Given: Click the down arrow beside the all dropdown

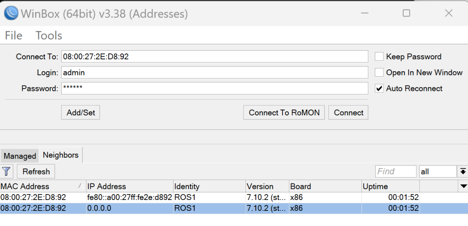Looking at the screenshot, I should pyautogui.click(x=463, y=172).
